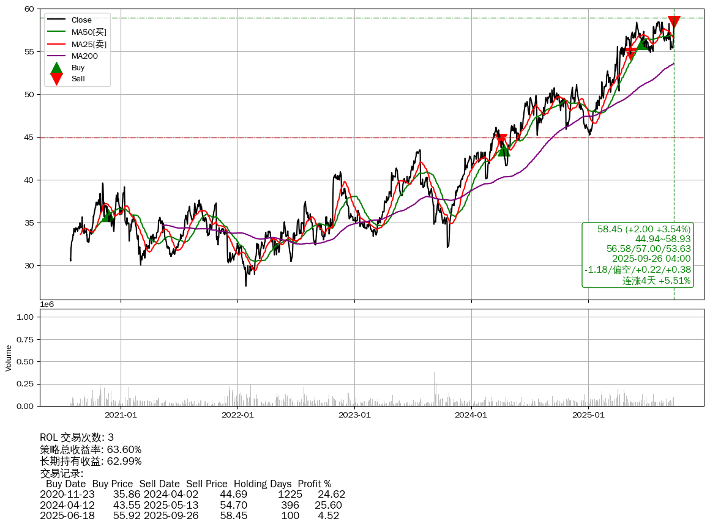Image resolution: width=710 pixels, height=527 pixels.
Task: Click the 2025-01 x-axis date label
Action: click(588, 415)
